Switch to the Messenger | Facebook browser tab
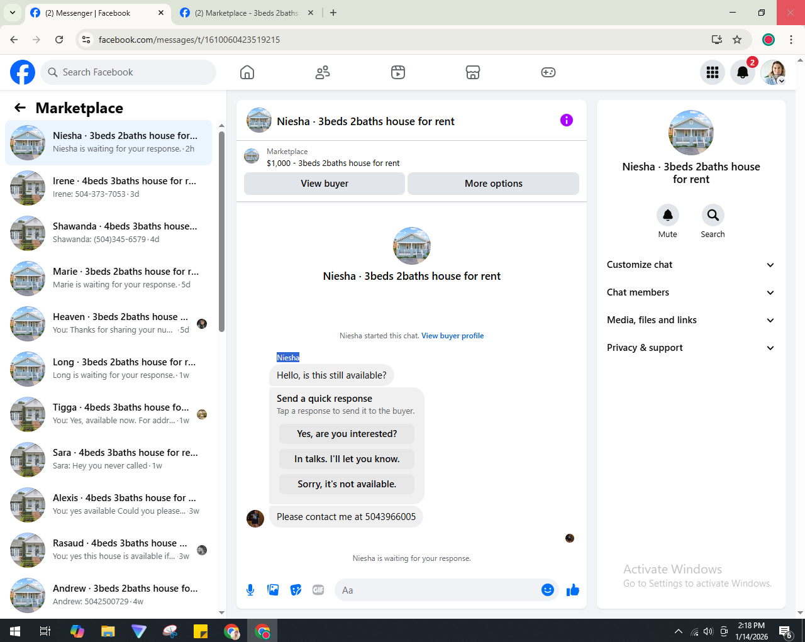This screenshot has width=805, height=642. tap(97, 13)
